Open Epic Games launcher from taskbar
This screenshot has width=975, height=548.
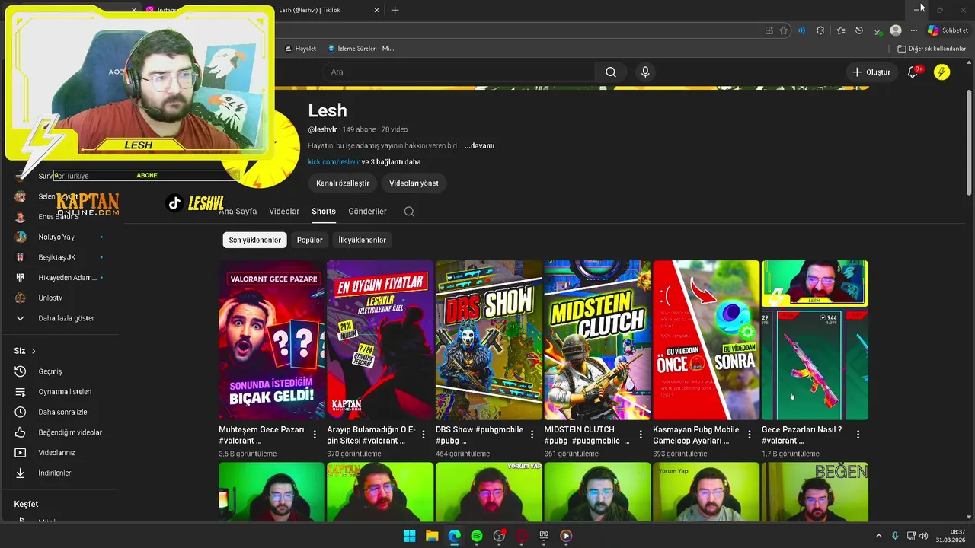click(x=544, y=536)
